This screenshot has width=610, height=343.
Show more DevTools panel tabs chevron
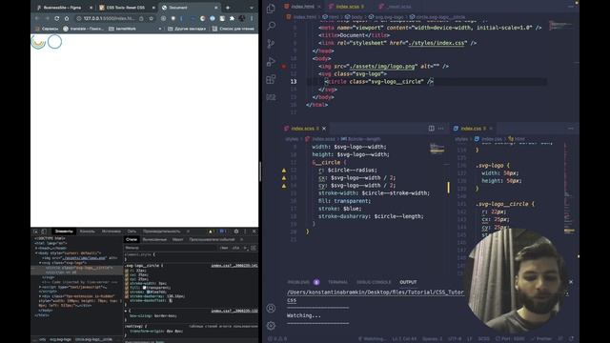click(x=188, y=232)
